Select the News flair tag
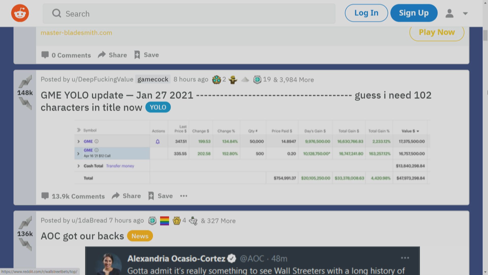Image resolution: width=488 pixels, height=275 pixels. pyautogui.click(x=140, y=236)
